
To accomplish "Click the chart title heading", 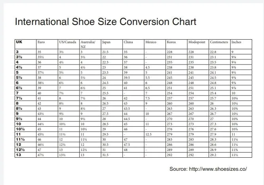I will point(106,21).
